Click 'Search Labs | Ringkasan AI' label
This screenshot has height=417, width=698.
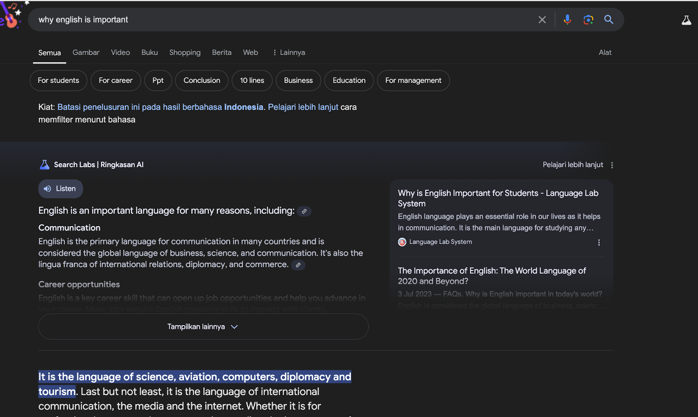click(99, 165)
